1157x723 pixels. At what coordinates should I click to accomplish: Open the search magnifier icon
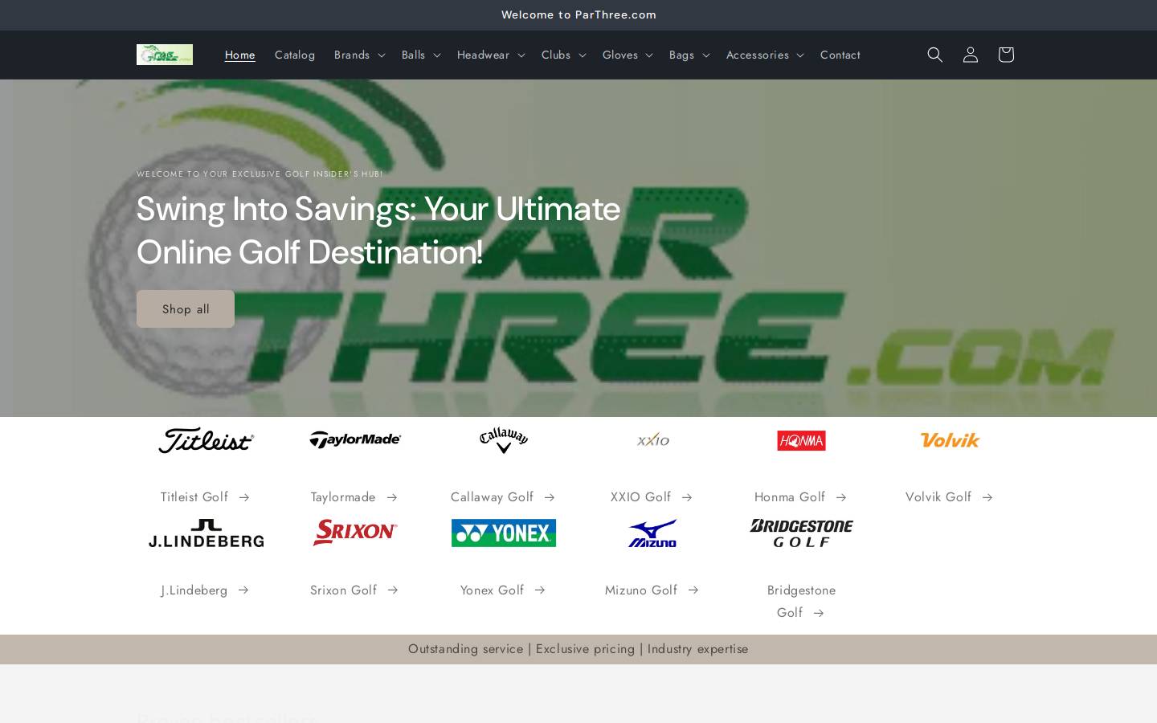(x=934, y=55)
